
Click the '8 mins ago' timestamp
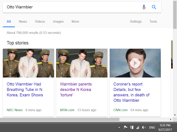click(33, 110)
